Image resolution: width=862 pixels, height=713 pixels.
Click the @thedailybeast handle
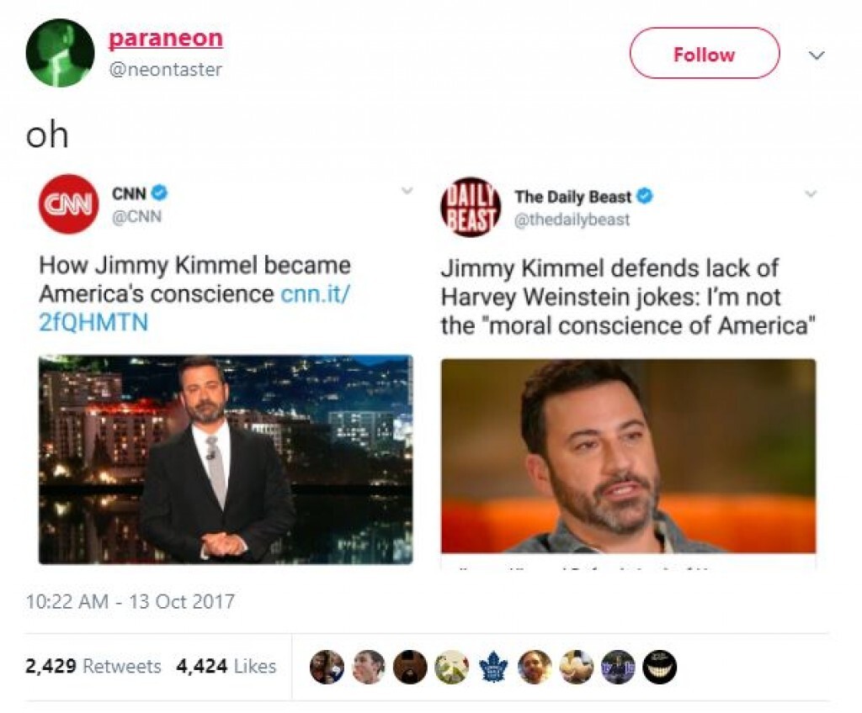tap(572, 219)
